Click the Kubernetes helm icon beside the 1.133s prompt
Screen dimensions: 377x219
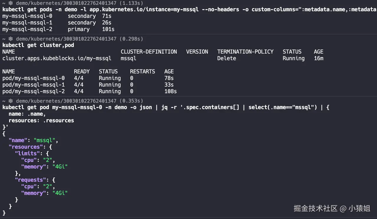pos(11,3)
